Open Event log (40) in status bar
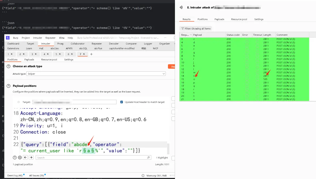Image resolution: width=316 pixels, height=179 pixels. tap(15, 175)
